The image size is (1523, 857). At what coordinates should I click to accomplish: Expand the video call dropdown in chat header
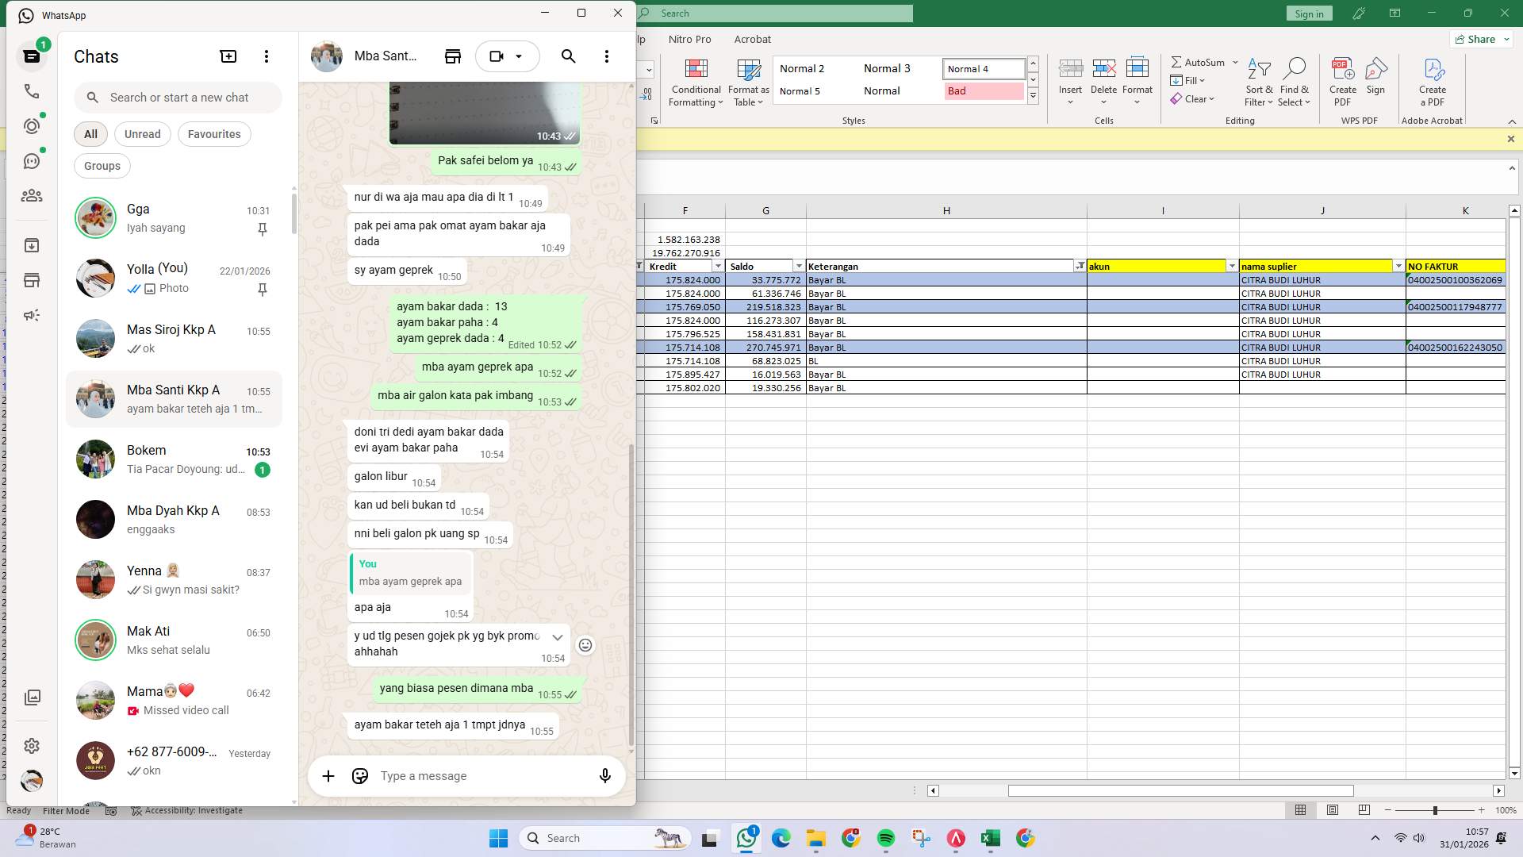pyautogui.click(x=520, y=56)
